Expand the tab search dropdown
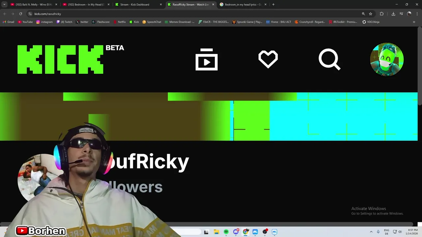Viewport: 422px width, 237px height. (x=4, y=5)
